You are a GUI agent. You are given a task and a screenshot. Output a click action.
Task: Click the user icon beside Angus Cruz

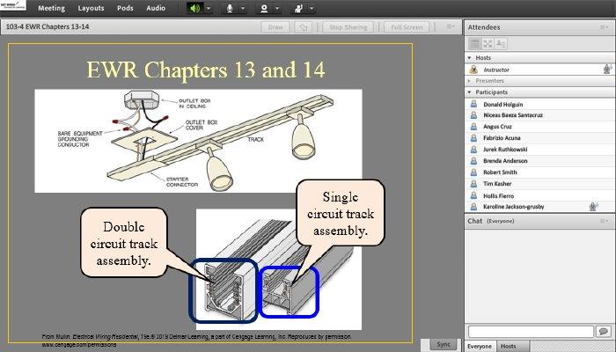[x=473, y=127]
